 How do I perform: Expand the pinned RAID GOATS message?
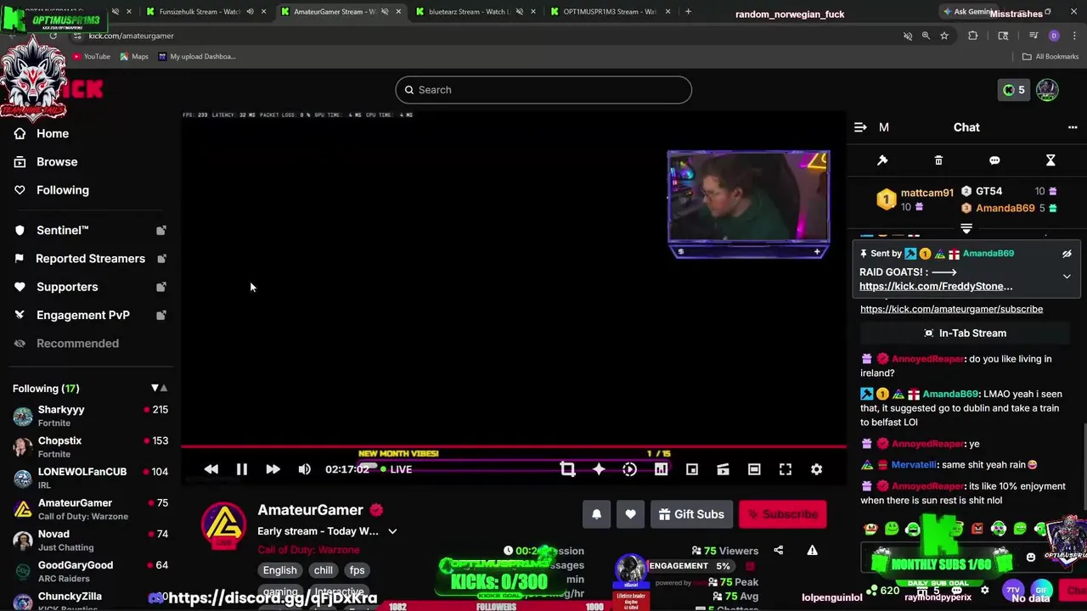1067,277
